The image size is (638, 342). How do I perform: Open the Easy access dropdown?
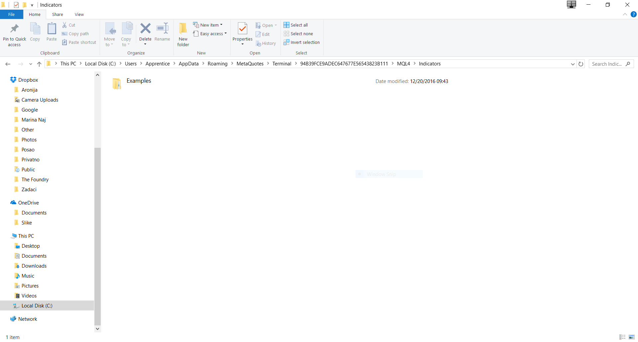coord(210,34)
